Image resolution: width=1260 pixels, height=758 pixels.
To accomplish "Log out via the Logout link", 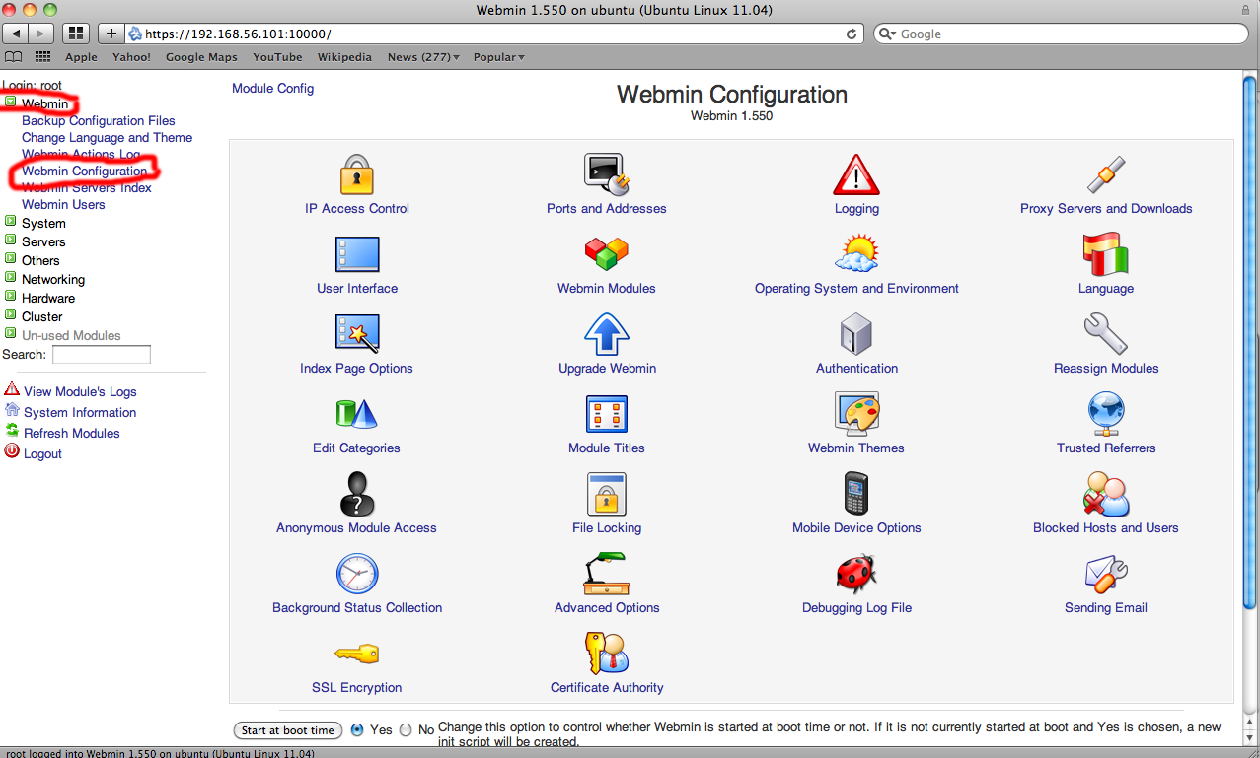I will (x=42, y=453).
